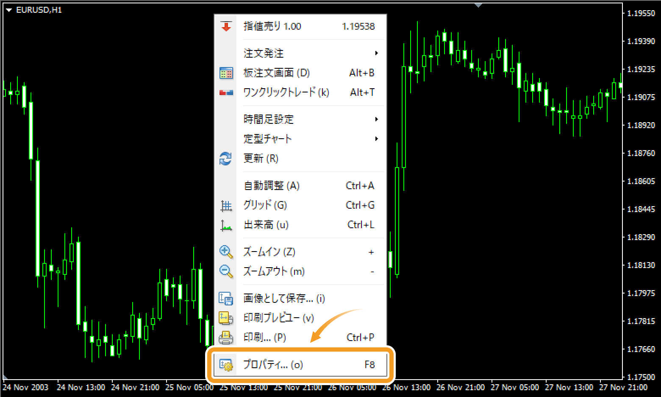Viewport: 661px width, 397px height.
Task: Click the 1.19538 price in menu
Action: (358, 26)
